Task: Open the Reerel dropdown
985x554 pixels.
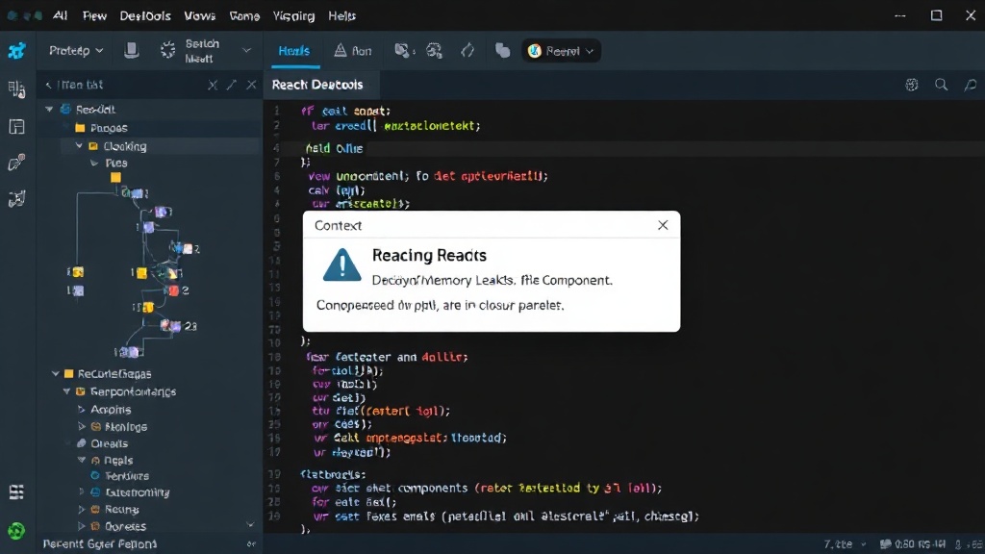Action: (x=561, y=51)
